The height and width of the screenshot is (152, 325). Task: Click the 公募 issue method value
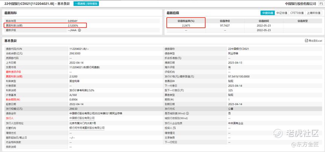pos(231,109)
